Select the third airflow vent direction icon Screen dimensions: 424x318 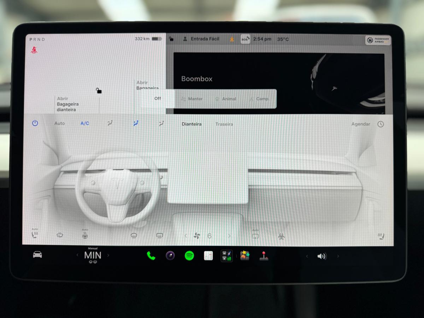(x=161, y=123)
